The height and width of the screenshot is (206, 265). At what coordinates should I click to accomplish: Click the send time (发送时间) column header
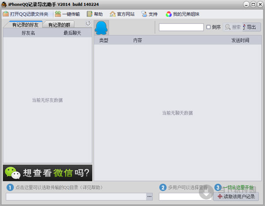coord(240,40)
